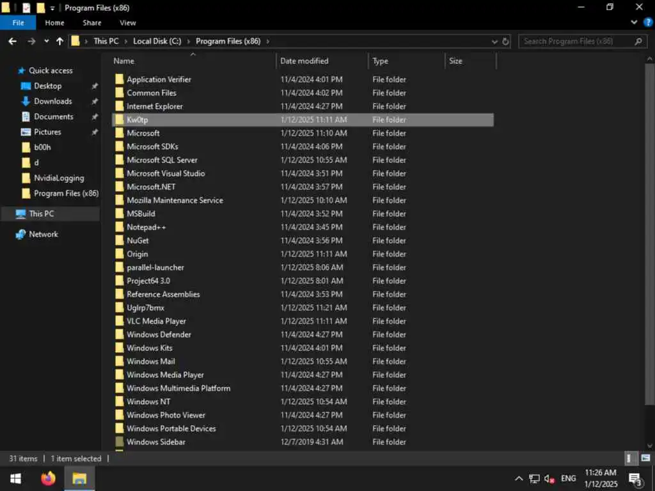The height and width of the screenshot is (491, 655).
Task: Open NvidiaLogging in the navigation pane
Action: [59, 178]
